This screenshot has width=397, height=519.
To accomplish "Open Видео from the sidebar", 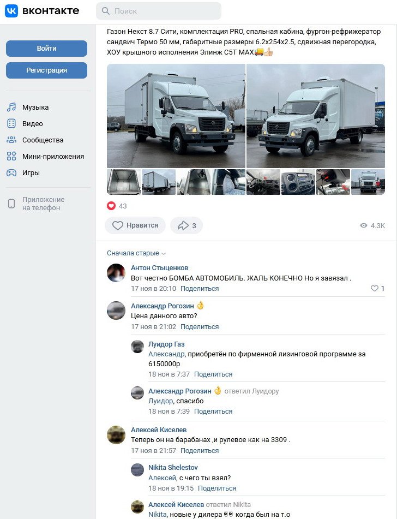I will (32, 124).
